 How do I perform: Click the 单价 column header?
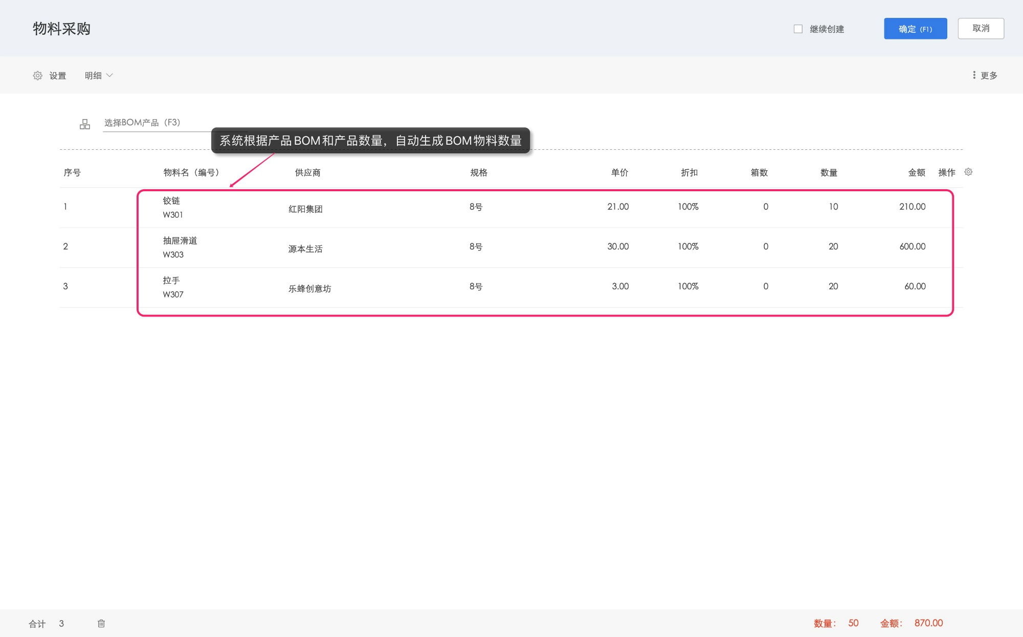pos(619,173)
